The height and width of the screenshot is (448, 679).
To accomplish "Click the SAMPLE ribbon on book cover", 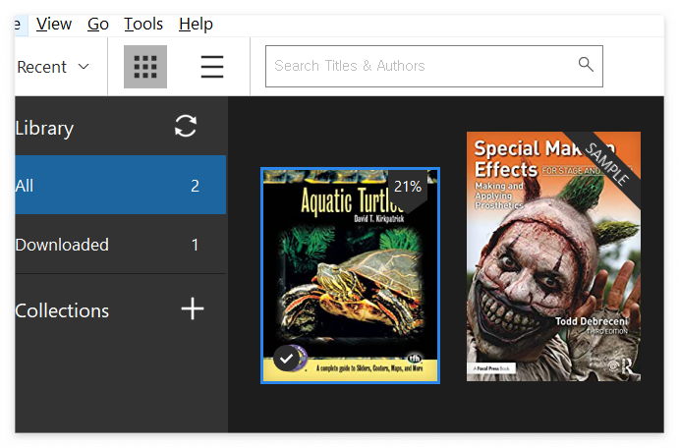I will coord(607,165).
